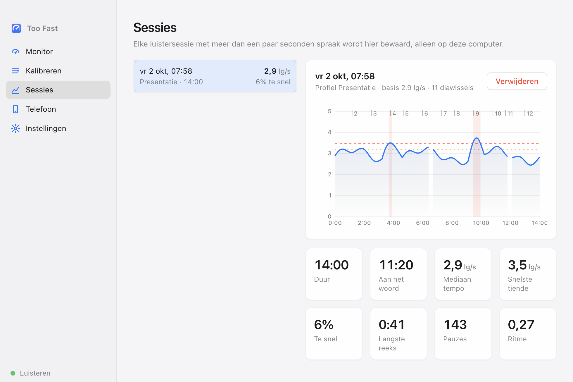The height and width of the screenshot is (382, 573).
Task: Click slide marker 8 on chart
Action: click(457, 113)
